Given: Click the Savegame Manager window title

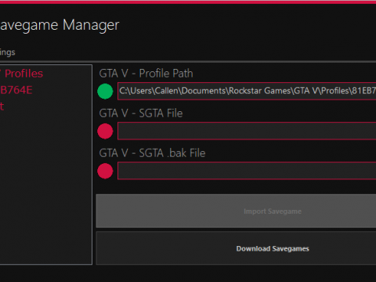Looking at the screenshot, I should [x=60, y=26].
